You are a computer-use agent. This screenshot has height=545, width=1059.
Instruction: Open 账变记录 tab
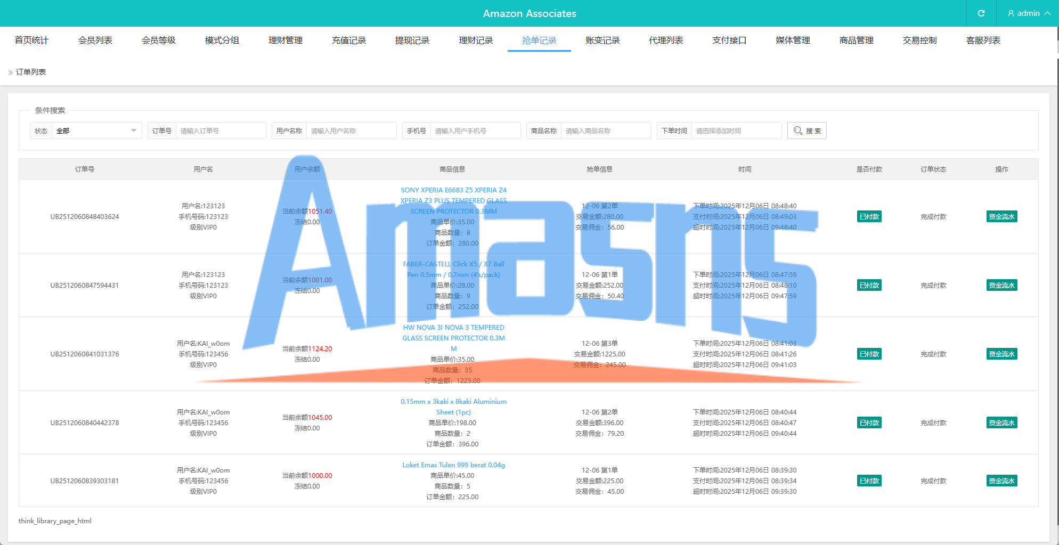click(x=602, y=40)
